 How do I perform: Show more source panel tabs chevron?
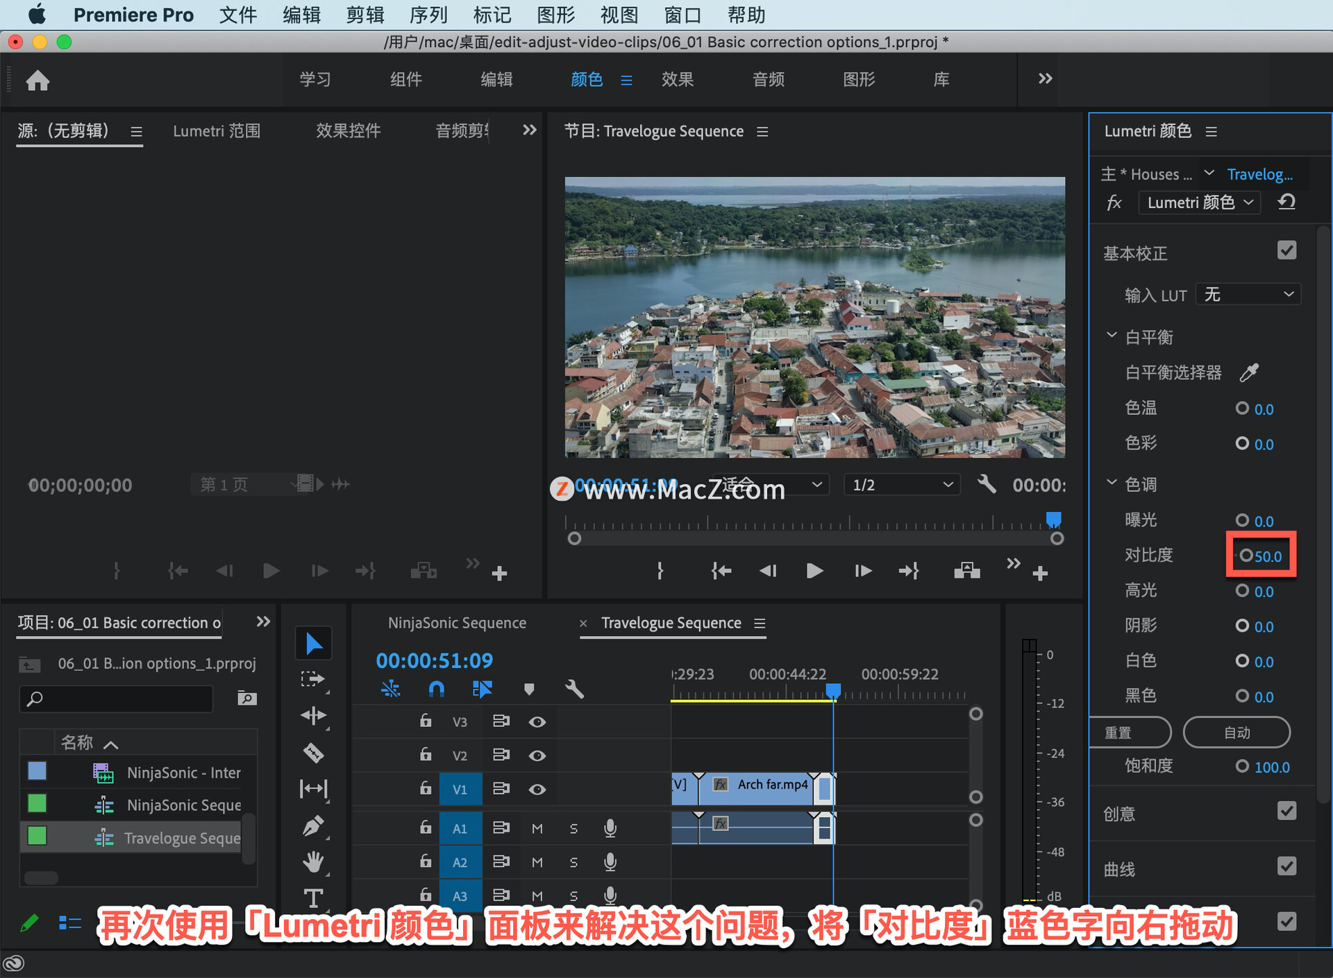pos(529,130)
